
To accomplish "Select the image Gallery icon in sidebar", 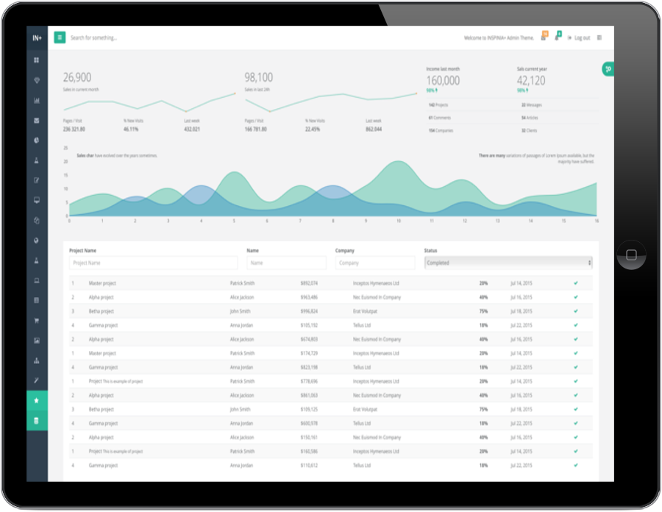I will (37, 341).
